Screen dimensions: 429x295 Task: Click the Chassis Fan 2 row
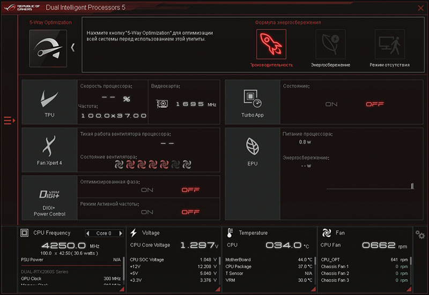point(365,273)
